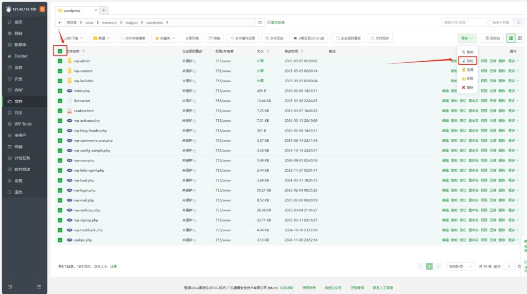This screenshot has height=294, width=527.
Task: Open the WP Tools icon in sidebar
Action: (10, 124)
